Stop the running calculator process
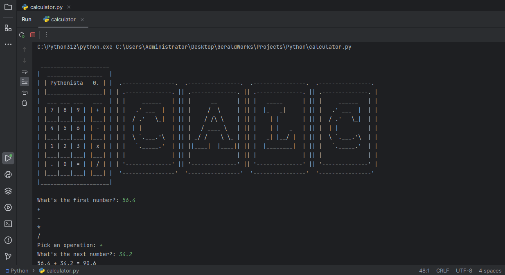The height and width of the screenshot is (275, 505). [33, 35]
